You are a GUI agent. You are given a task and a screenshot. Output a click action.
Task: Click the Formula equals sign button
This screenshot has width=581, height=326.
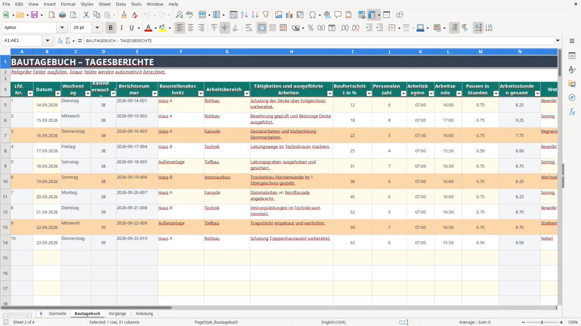tap(80, 41)
